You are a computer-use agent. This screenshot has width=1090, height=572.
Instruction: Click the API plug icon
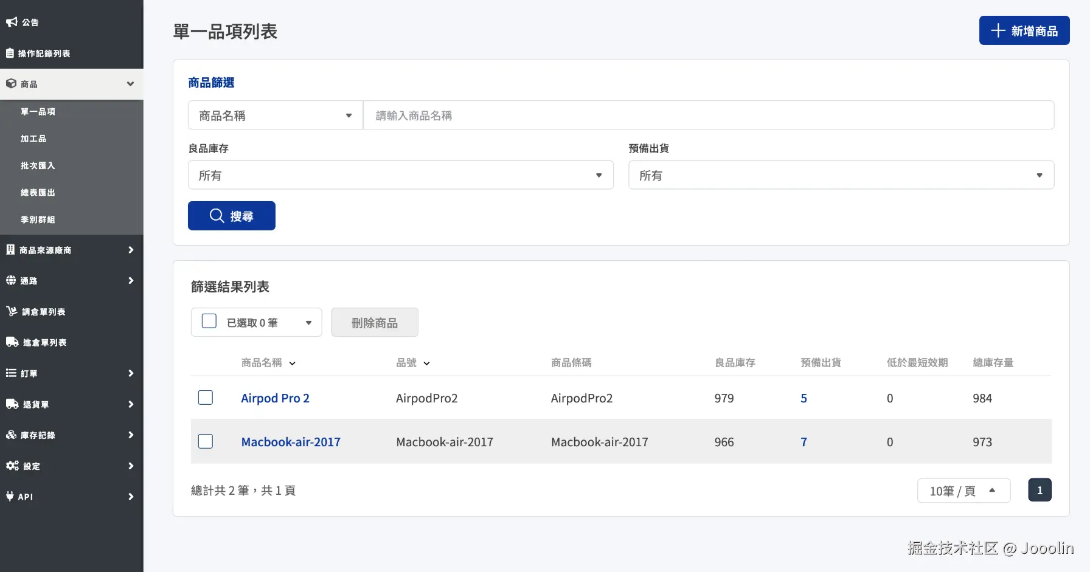[x=10, y=497]
